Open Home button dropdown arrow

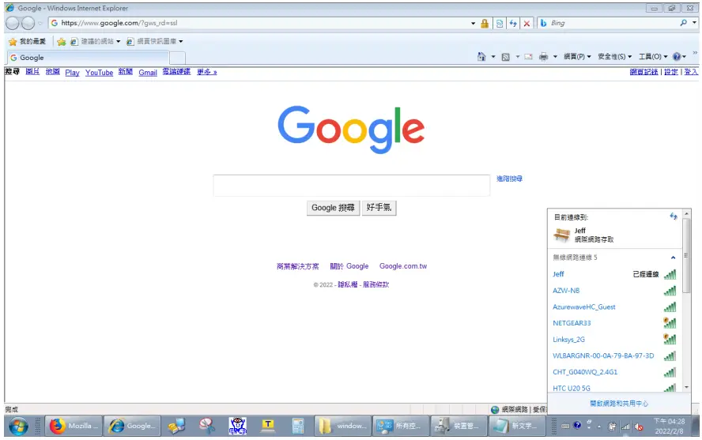click(x=493, y=57)
